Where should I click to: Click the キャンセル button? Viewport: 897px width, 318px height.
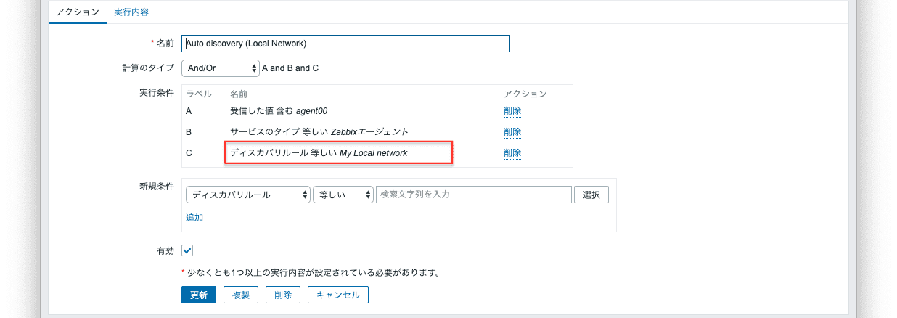tap(338, 295)
